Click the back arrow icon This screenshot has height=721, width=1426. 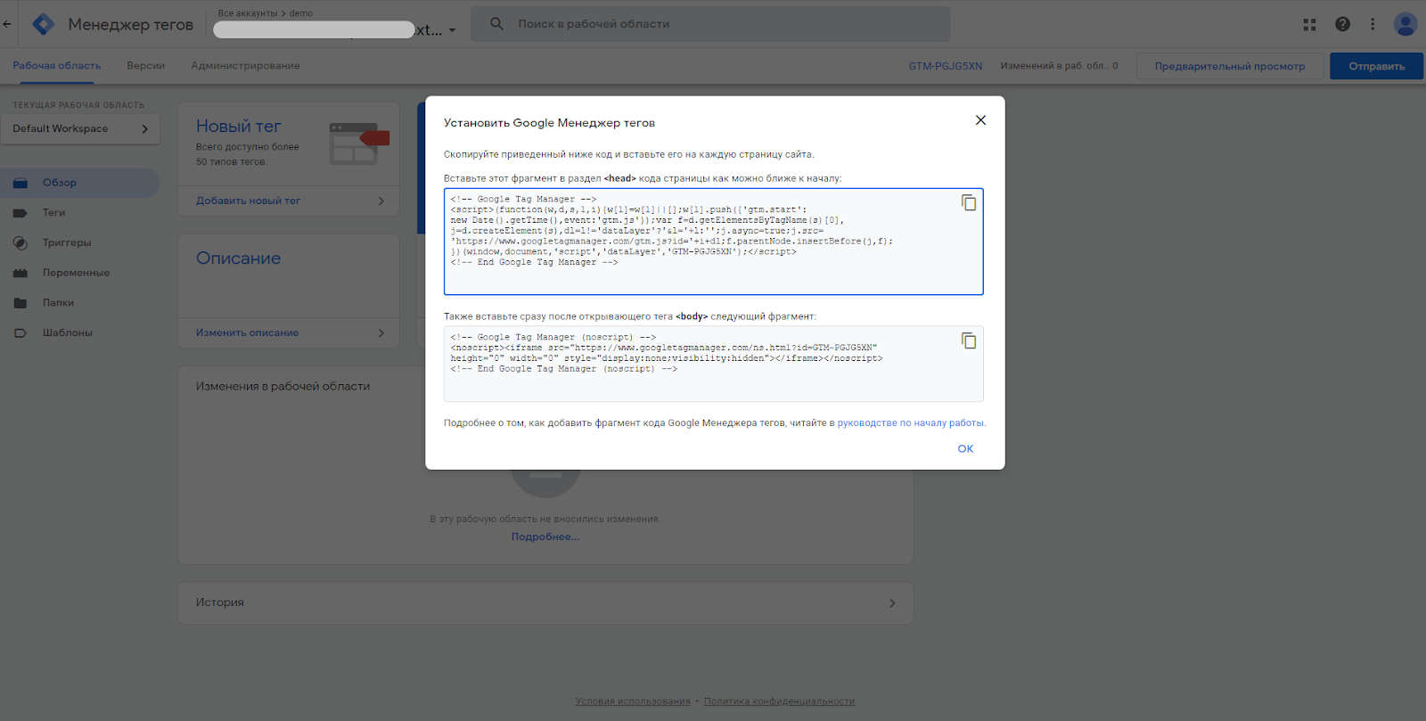point(7,24)
